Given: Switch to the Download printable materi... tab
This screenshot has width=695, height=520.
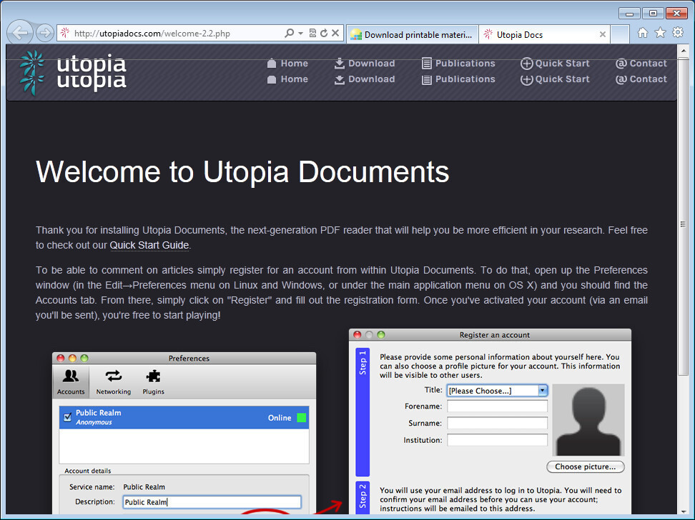Looking at the screenshot, I should point(413,34).
